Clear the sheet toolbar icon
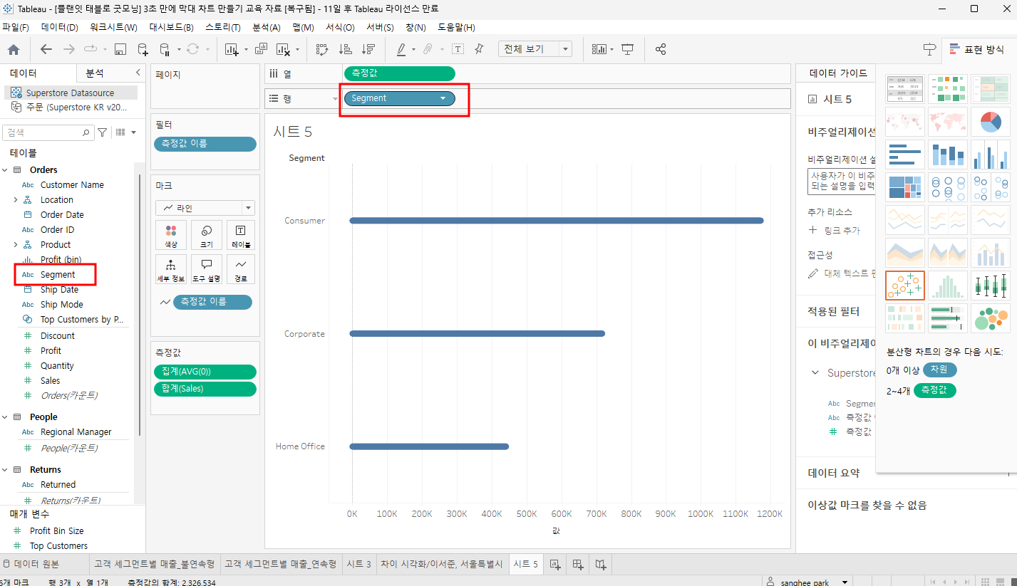Image resolution: width=1017 pixels, height=586 pixels. [283, 49]
